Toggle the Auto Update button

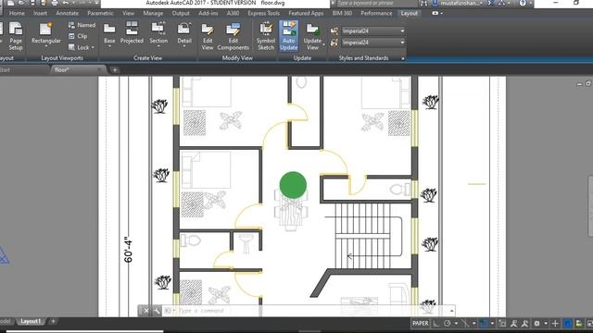[x=288, y=36]
